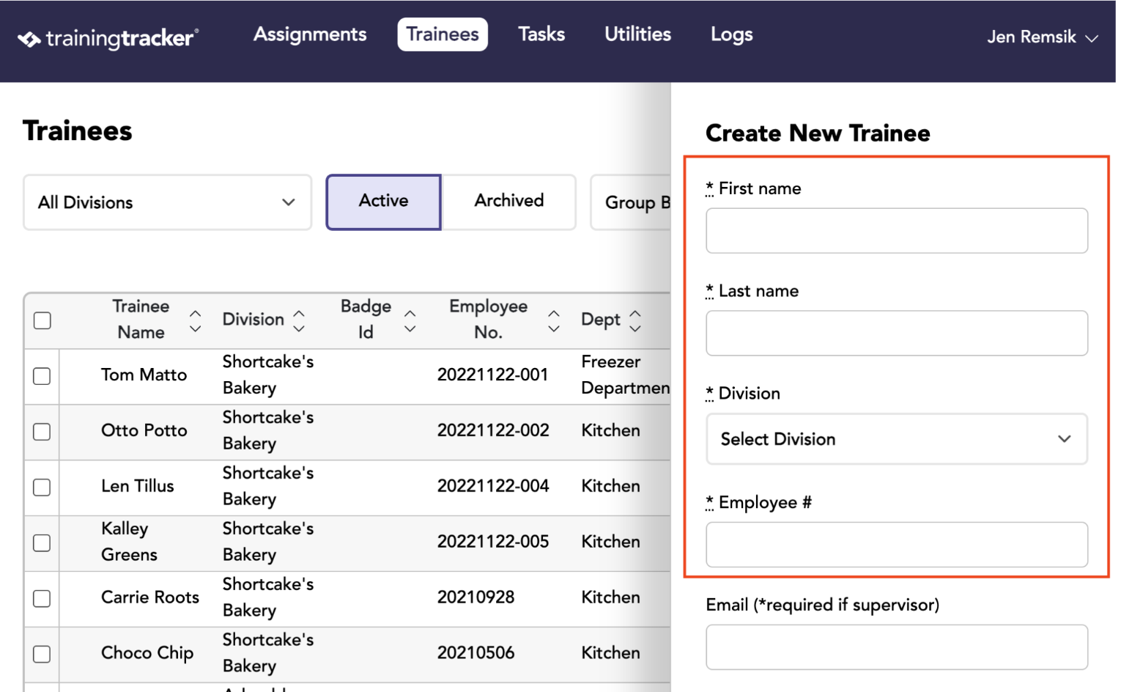Select the Len Tillus row checkbox
1121x692 pixels.
pos(42,487)
